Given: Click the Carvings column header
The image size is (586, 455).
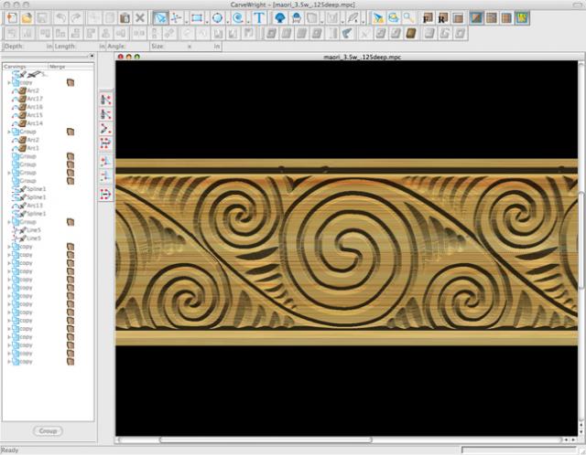Looking at the screenshot, I should tap(16, 67).
